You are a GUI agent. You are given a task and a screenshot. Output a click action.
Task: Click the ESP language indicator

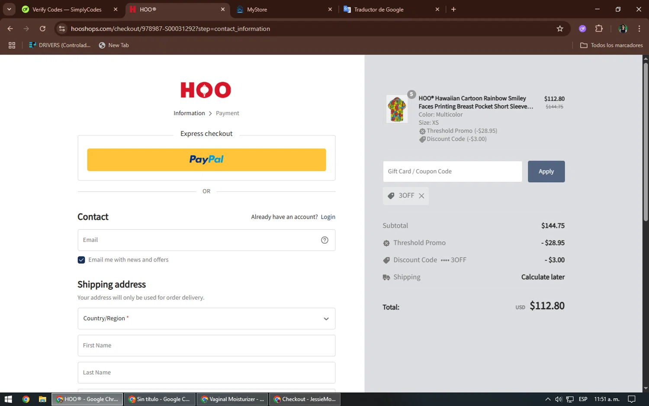583,399
